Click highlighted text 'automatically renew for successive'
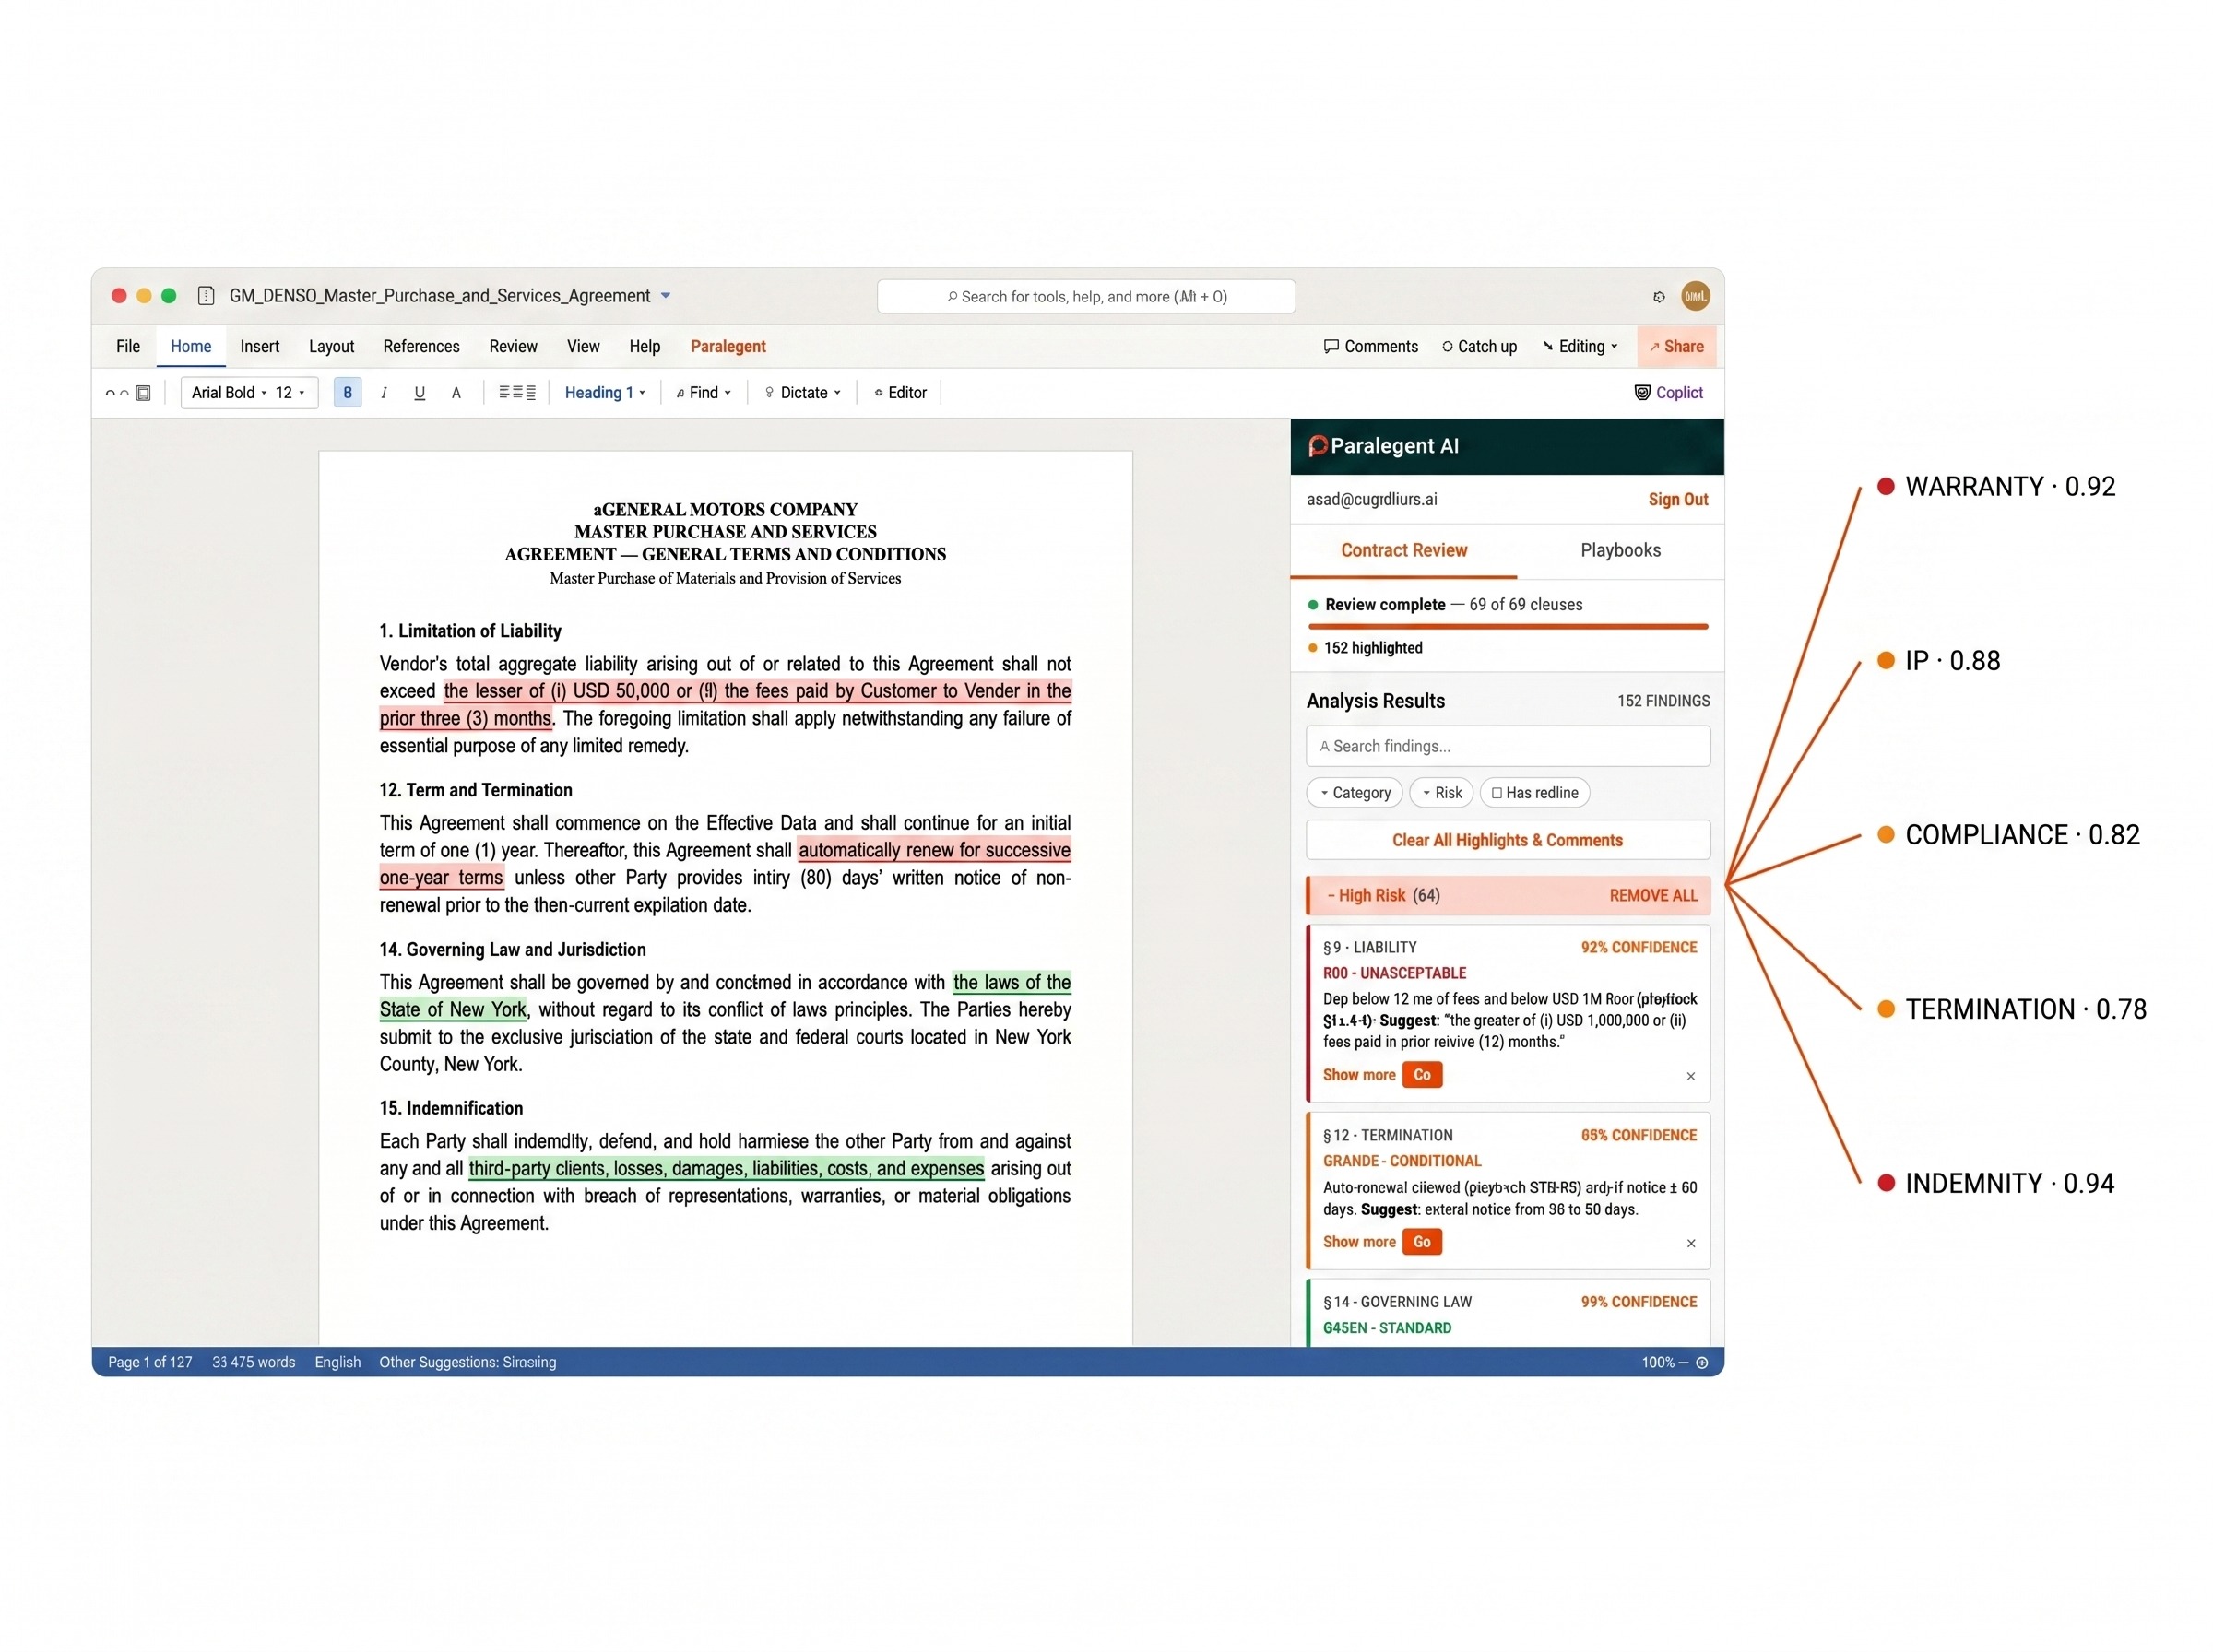Viewport: 2213px width, 1652px height. [x=933, y=850]
